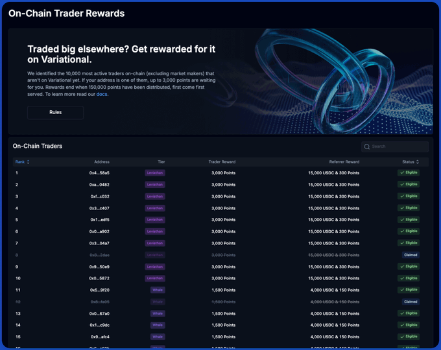Click the Whale tier badge in rank 11
Screen dimensions: 441x350
coord(158,290)
